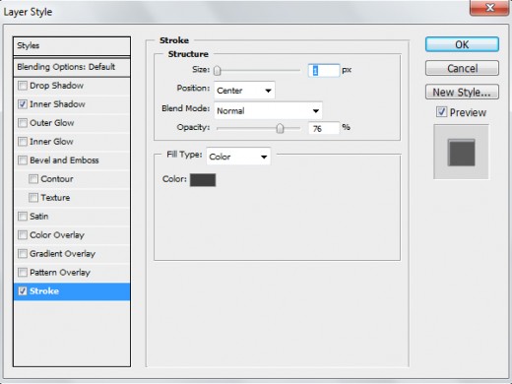Click the OK button

462,44
